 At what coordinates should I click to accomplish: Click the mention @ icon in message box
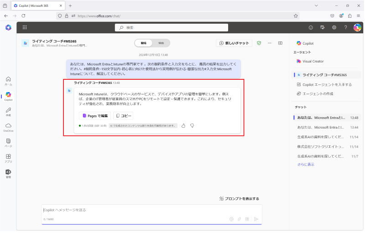tap(231, 219)
